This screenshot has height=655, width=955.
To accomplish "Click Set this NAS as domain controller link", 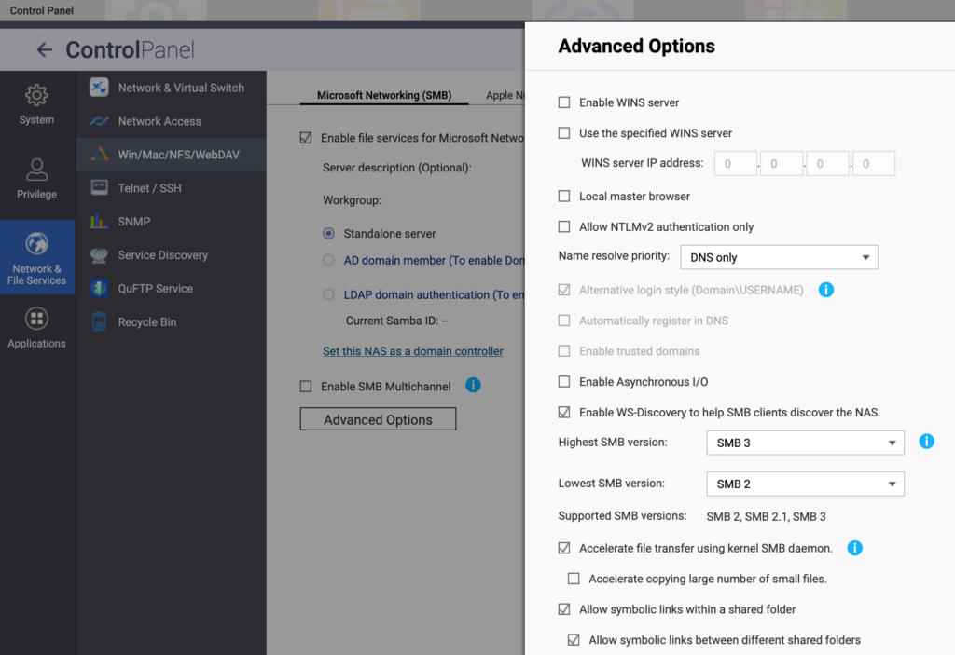I will click(x=412, y=351).
